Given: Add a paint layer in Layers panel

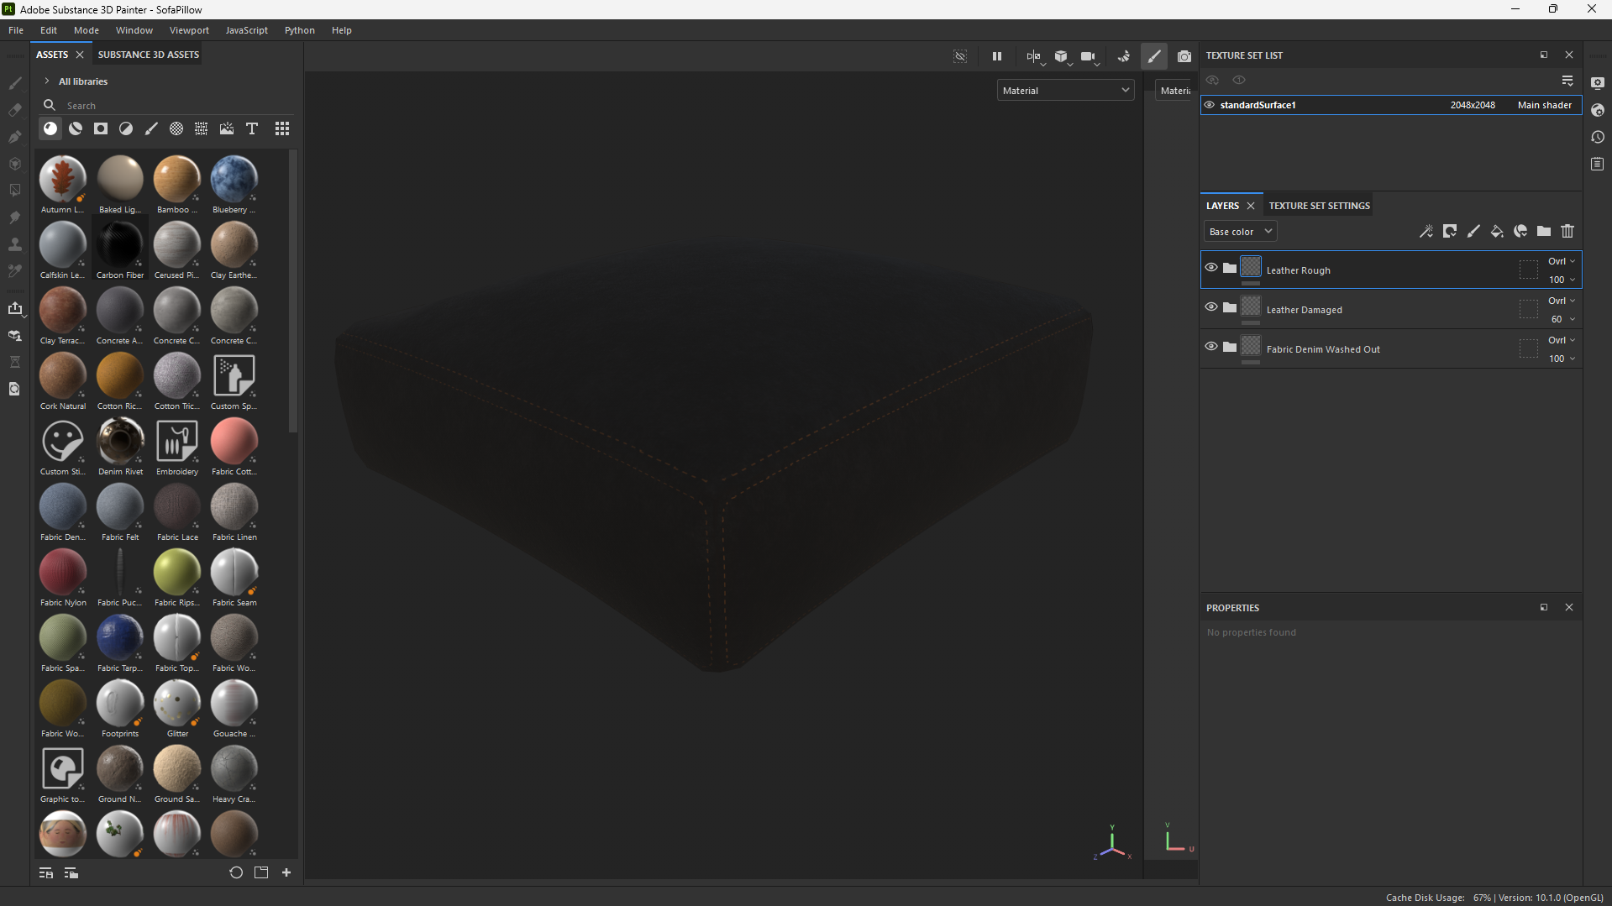Looking at the screenshot, I should pyautogui.click(x=1473, y=231).
